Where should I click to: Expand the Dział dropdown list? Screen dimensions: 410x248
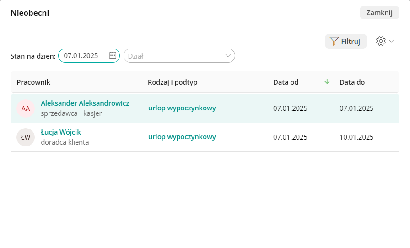point(228,56)
